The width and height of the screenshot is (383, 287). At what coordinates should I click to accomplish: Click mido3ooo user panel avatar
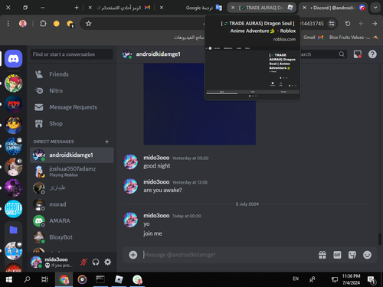click(x=36, y=262)
